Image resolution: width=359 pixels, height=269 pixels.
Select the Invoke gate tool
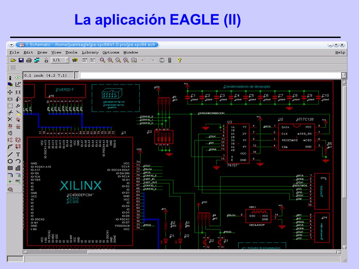[18, 147]
